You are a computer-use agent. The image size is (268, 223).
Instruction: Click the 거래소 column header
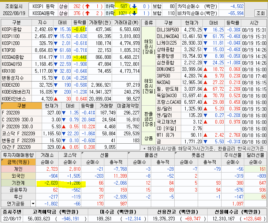(x=47, y=155)
